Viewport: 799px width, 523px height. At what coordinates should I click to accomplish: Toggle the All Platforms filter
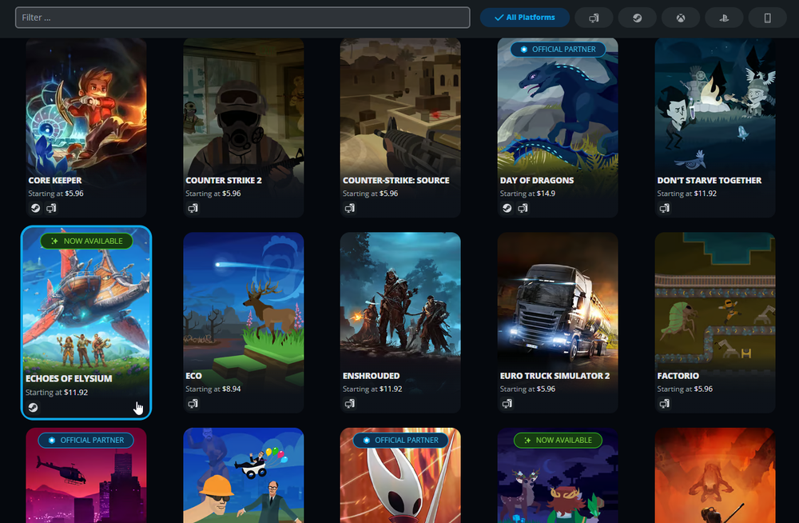[x=524, y=17]
